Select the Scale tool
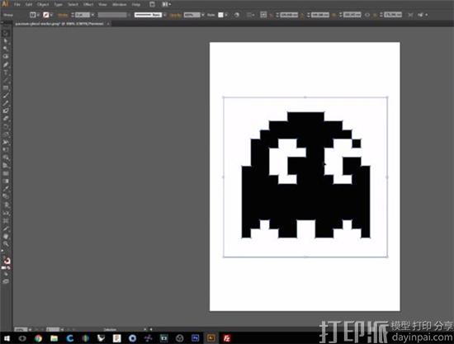454x344 pixels. pos(6,134)
